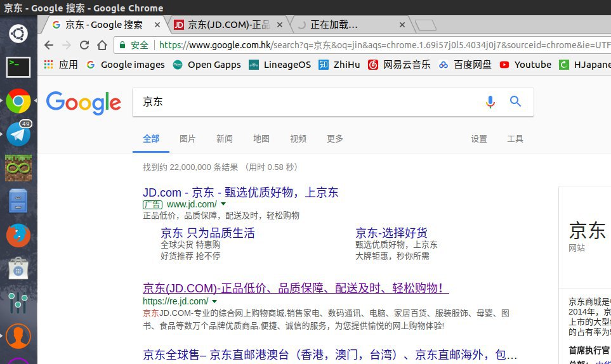
Task: Click the microphone voice search icon
Action: click(490, 102)
